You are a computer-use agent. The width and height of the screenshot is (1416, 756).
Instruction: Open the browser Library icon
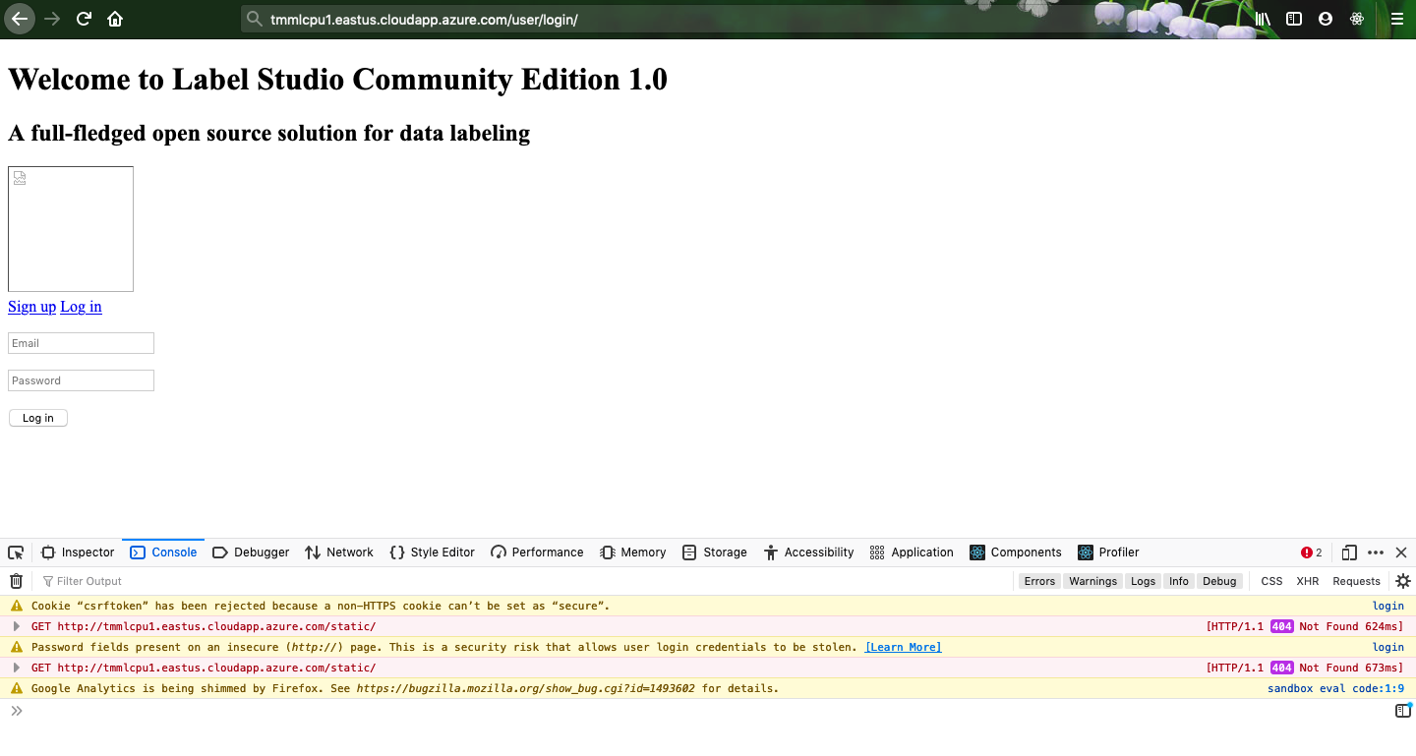coord(1263,19)
